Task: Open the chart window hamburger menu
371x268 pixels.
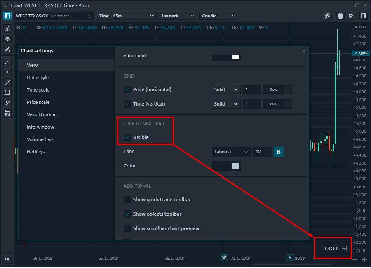Action: click(6, 5)
